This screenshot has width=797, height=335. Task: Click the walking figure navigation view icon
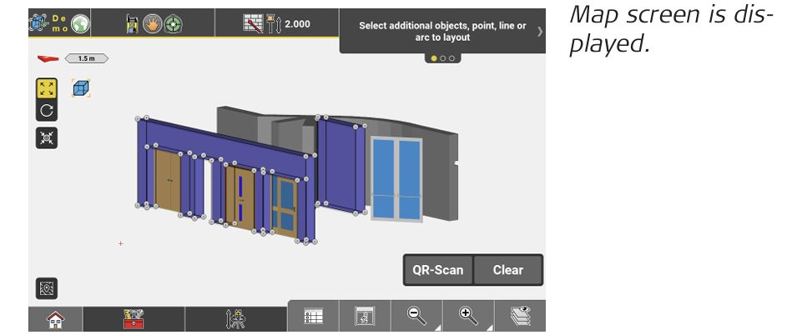(x=365, y=317)
